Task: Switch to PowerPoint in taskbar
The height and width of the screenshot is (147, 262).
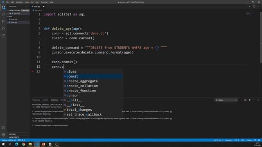Action: [x=43, y=144]
